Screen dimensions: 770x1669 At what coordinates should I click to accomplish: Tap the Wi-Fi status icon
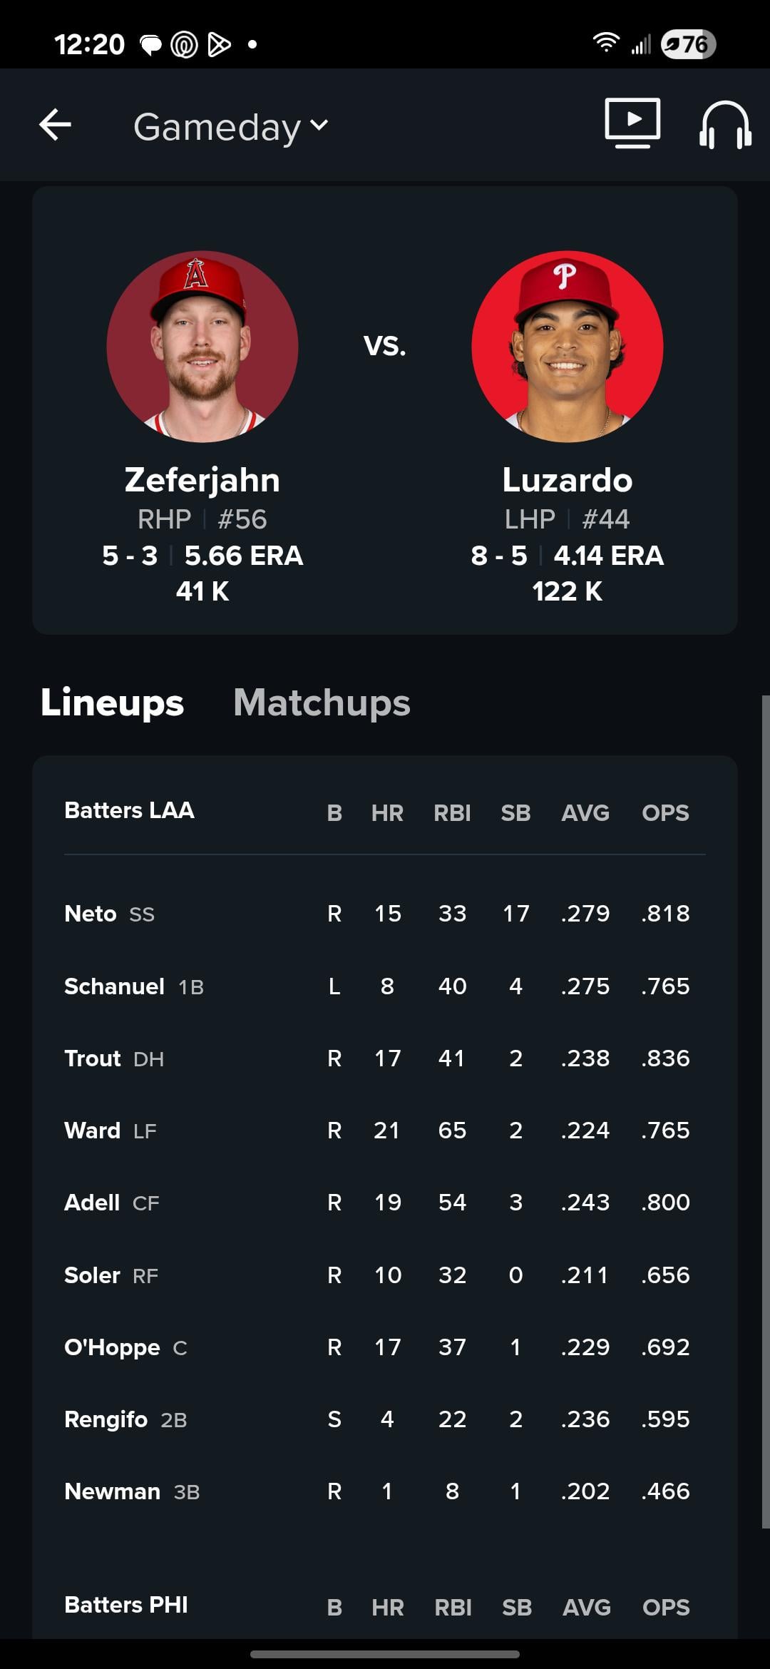point(605,44)
